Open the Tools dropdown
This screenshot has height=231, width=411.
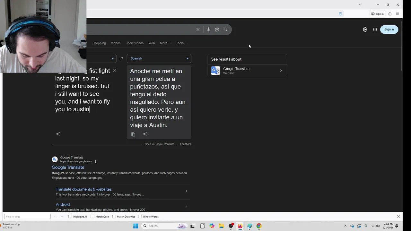pos(181,43)
